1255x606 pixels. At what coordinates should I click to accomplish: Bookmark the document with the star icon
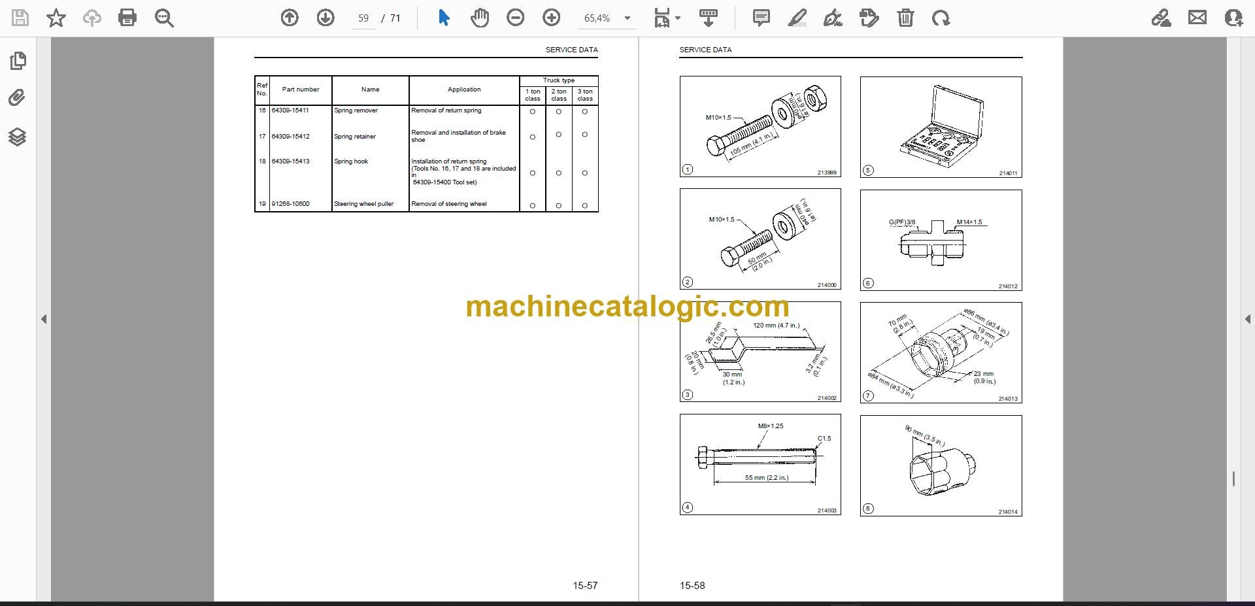[x=56, y=18]
